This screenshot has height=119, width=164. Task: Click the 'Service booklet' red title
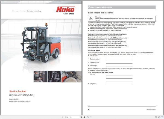coord(18,91)
